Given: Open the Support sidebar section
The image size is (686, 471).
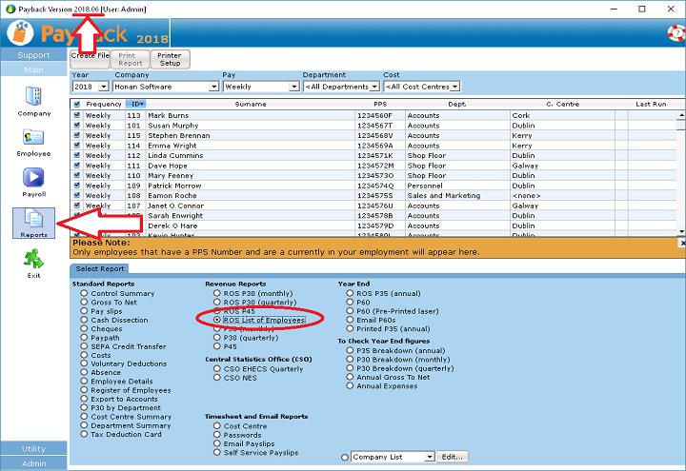Looking at the screenshot, I should (33, 55).
